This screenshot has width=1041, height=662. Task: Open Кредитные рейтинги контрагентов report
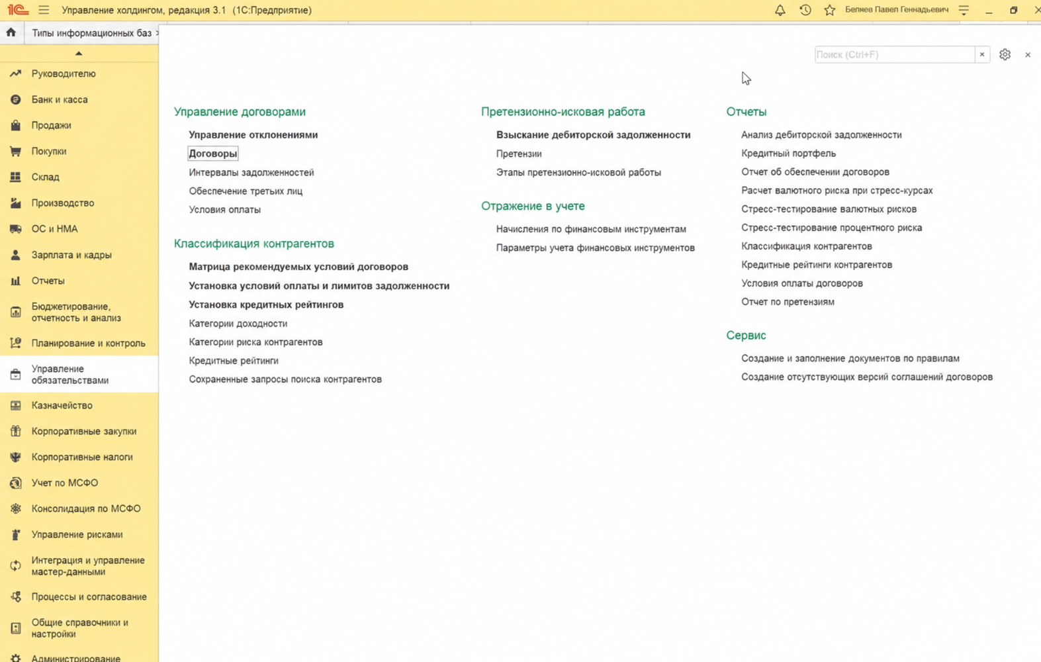[817, 264]
